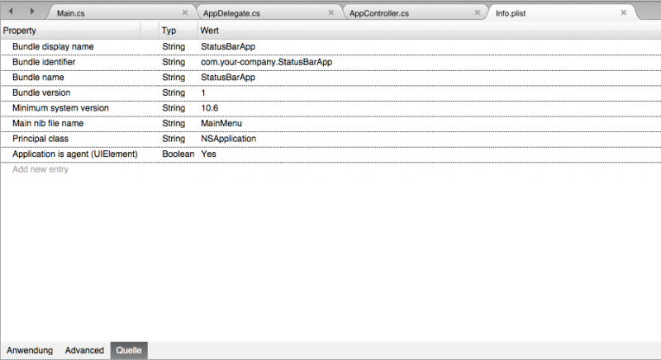This screenshot has width=661, height=360.
Task: Close the AppDelegate.cs tab
Action: point(331,13)
